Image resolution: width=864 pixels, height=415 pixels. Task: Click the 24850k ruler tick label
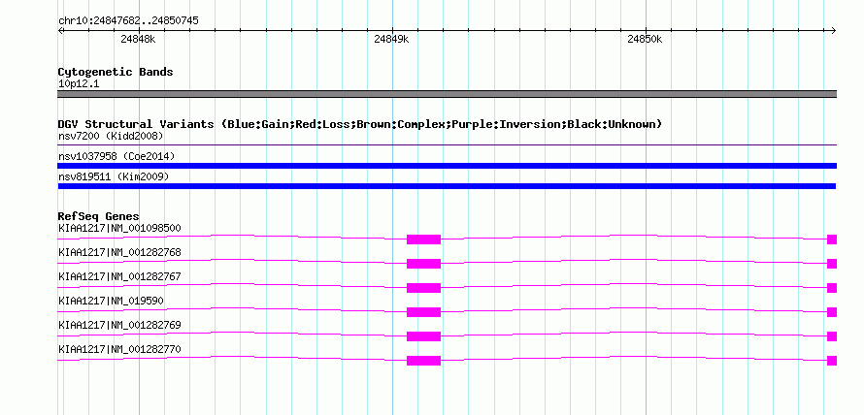point(645,39)
